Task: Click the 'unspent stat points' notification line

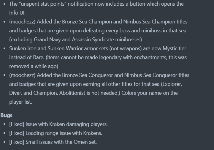Action: 96,4
